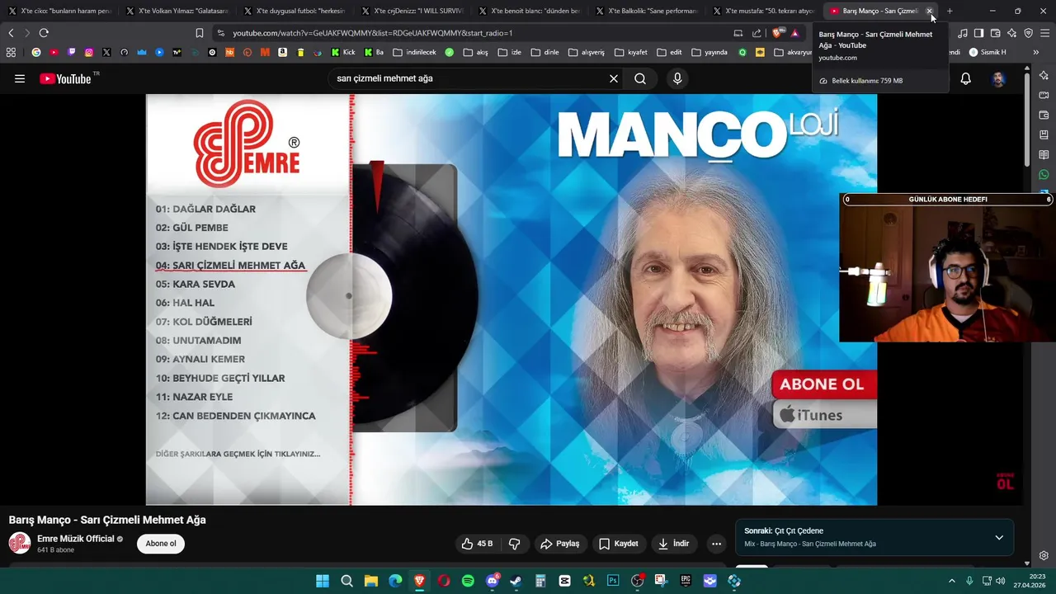Image resolution: width=1056 pixels, height=594 pixels.
Task: Open the yayında bookmarks folder
Action: pyautogui.click(x=709, y=52)
